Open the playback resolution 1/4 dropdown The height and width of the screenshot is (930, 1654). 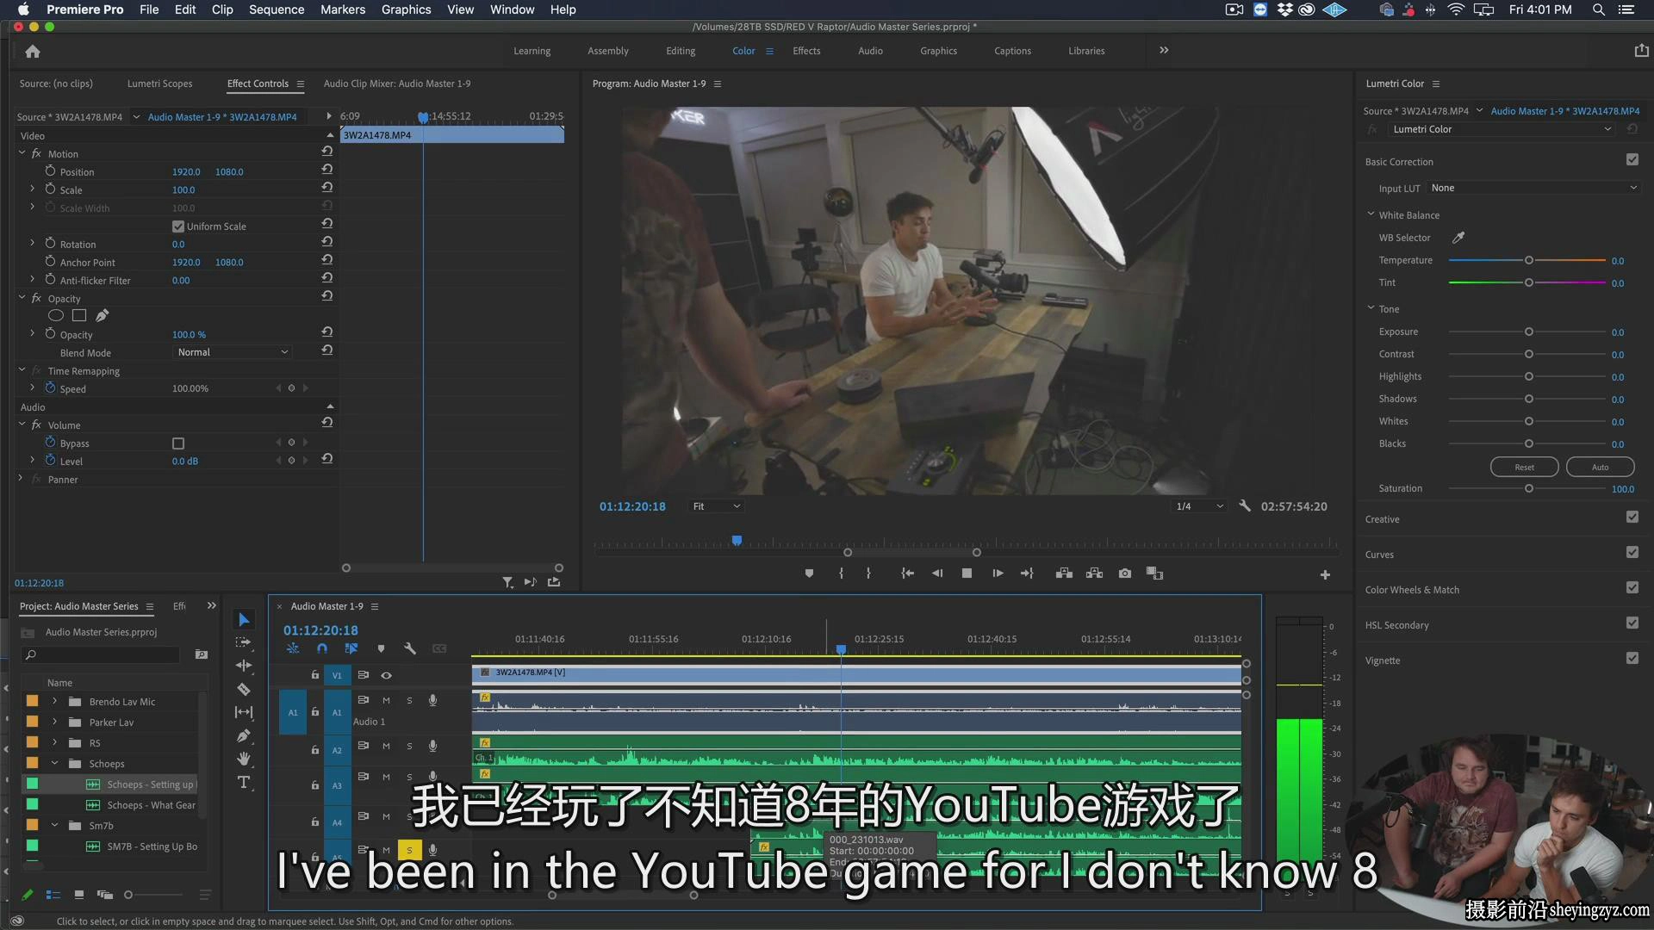point(1199,506)
